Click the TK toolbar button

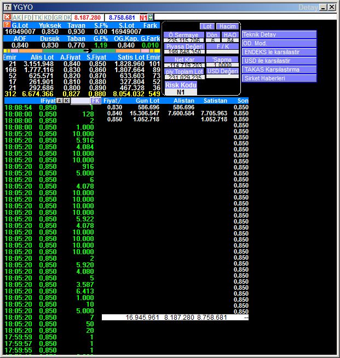click(38, 17)
